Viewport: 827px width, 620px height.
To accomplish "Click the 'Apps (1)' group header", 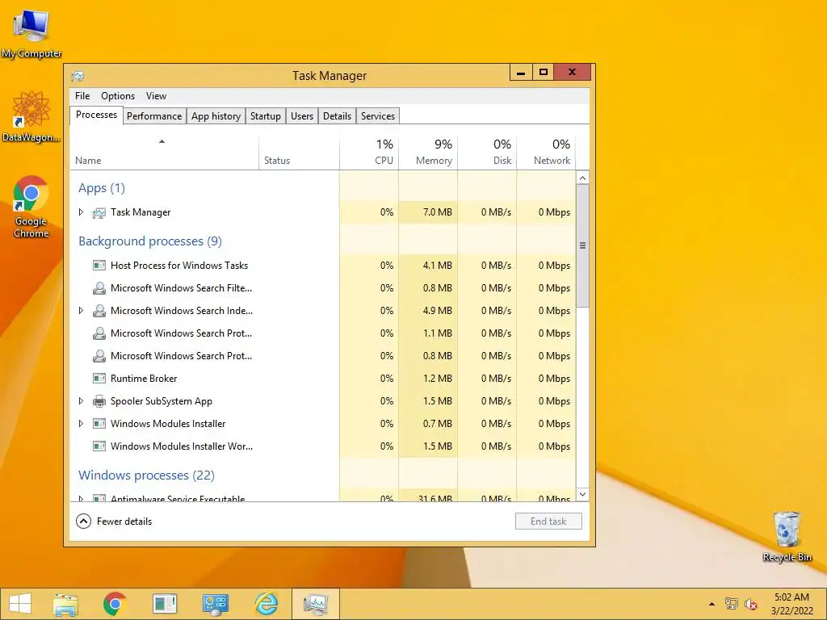I will (101, 188).
